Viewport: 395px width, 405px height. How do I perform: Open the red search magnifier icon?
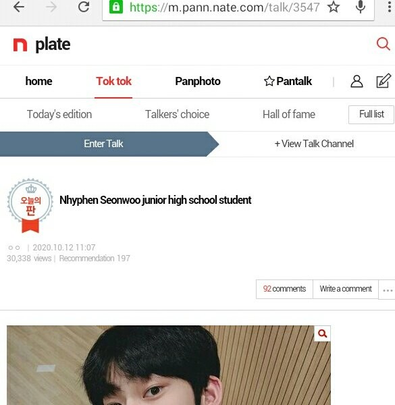point(383,44)
